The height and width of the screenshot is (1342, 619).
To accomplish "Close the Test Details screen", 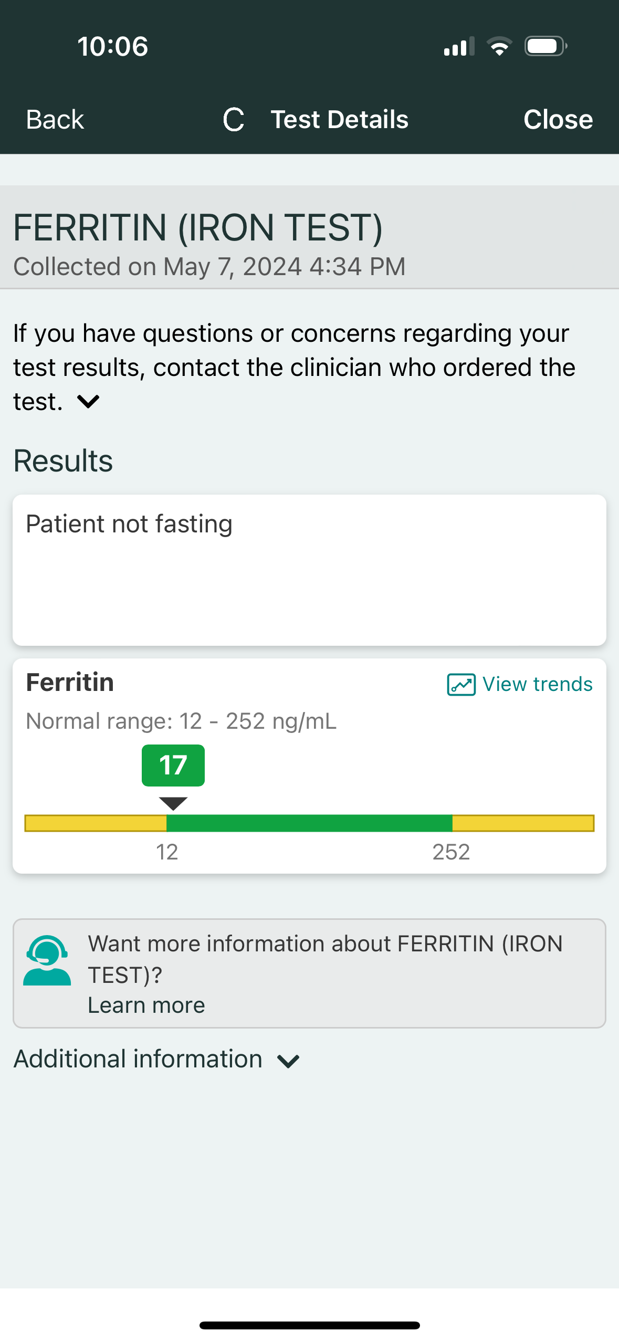I will click(x=558, y=120).
